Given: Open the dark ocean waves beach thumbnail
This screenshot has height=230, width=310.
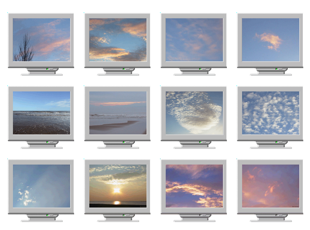Looking at the screenshot, I should point(41,113).
